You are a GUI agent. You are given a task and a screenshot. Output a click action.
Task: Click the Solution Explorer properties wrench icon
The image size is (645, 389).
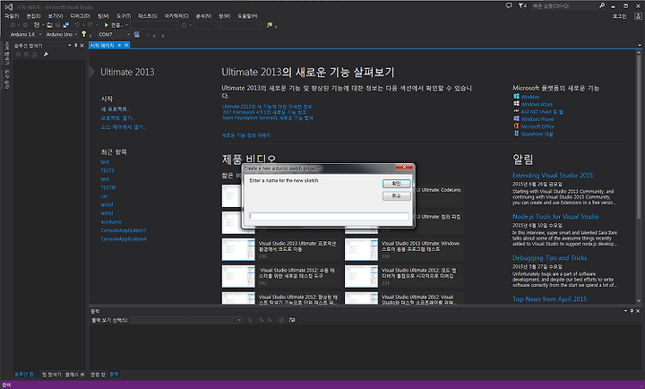46,55
